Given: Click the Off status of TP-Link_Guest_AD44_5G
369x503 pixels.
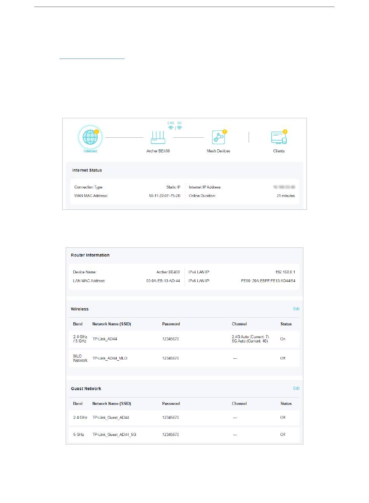Looking at the screenshot, I should click(283, 435).
